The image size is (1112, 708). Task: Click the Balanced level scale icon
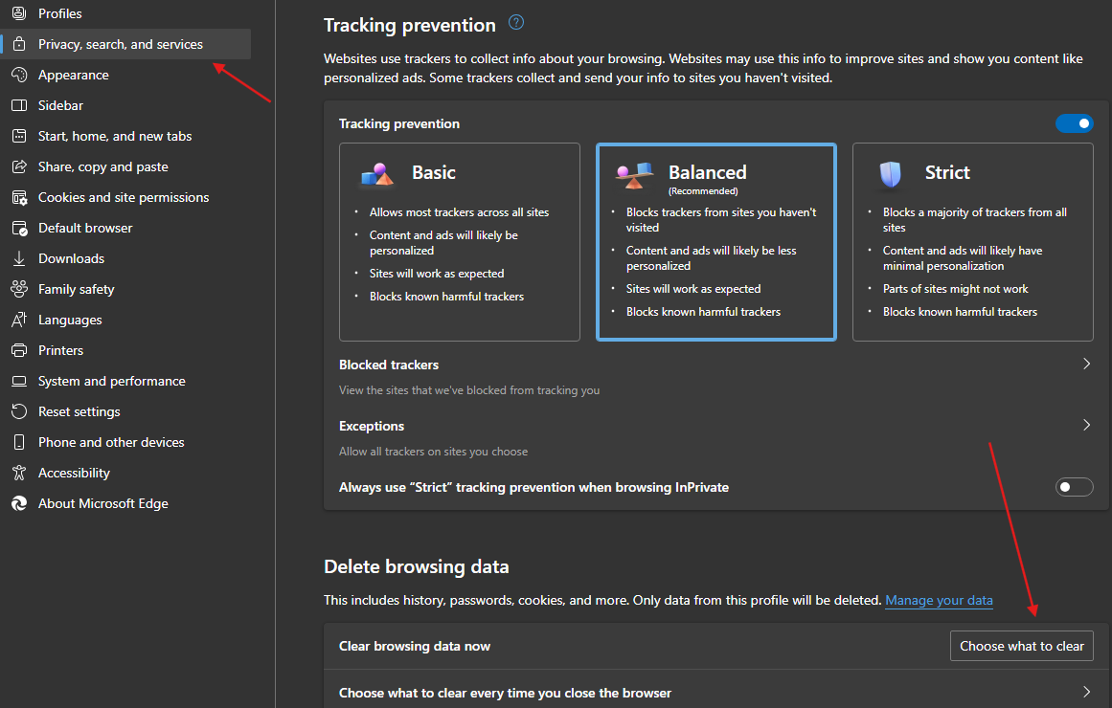pyautogui.click(x=634, y=175)
